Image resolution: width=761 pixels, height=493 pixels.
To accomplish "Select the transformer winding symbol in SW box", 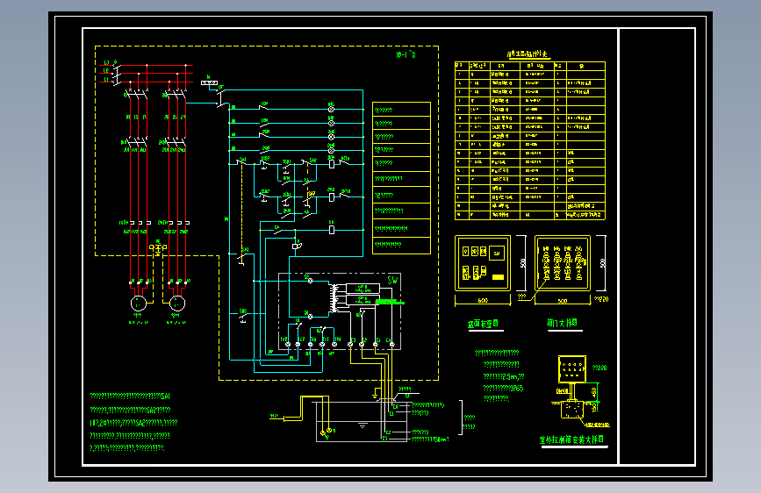I will [334, 298].
